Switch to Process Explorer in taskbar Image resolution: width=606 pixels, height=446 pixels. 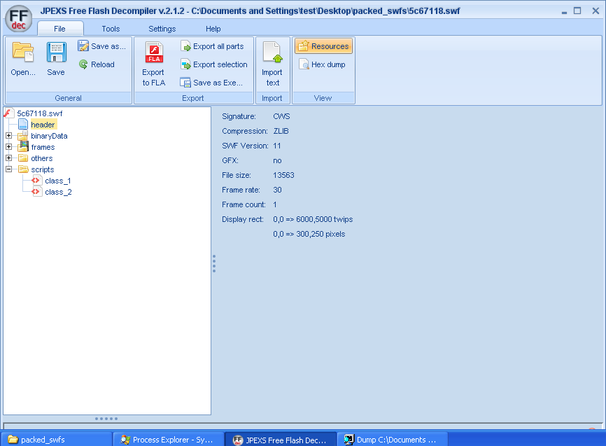pos(168,440)
